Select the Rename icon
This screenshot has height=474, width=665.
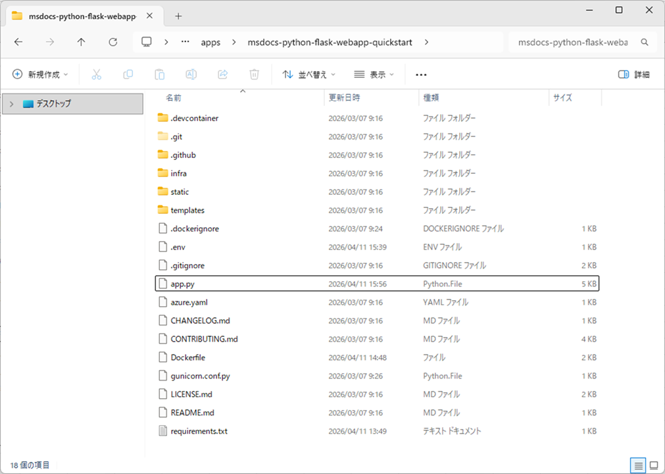click(x=191, y=74)
